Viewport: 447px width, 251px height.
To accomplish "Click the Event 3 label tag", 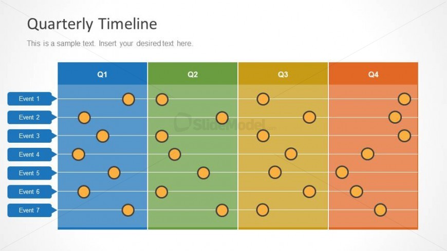I will pos(29,136).
